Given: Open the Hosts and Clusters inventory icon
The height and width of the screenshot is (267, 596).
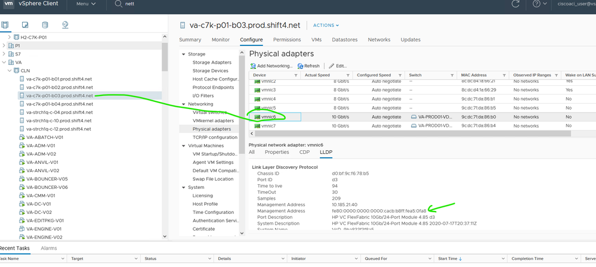Looking at the screenshot, I should coord(5,25).
